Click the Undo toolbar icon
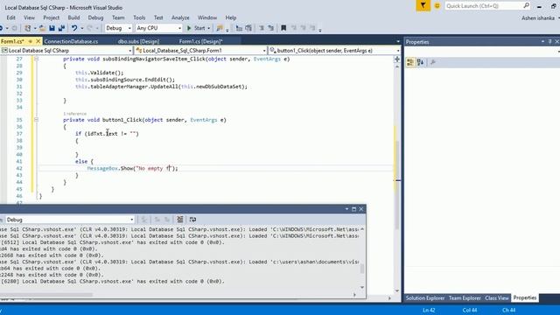Image resolution: width=560 pixels, height=315 pixels. (x=73, y=28)
